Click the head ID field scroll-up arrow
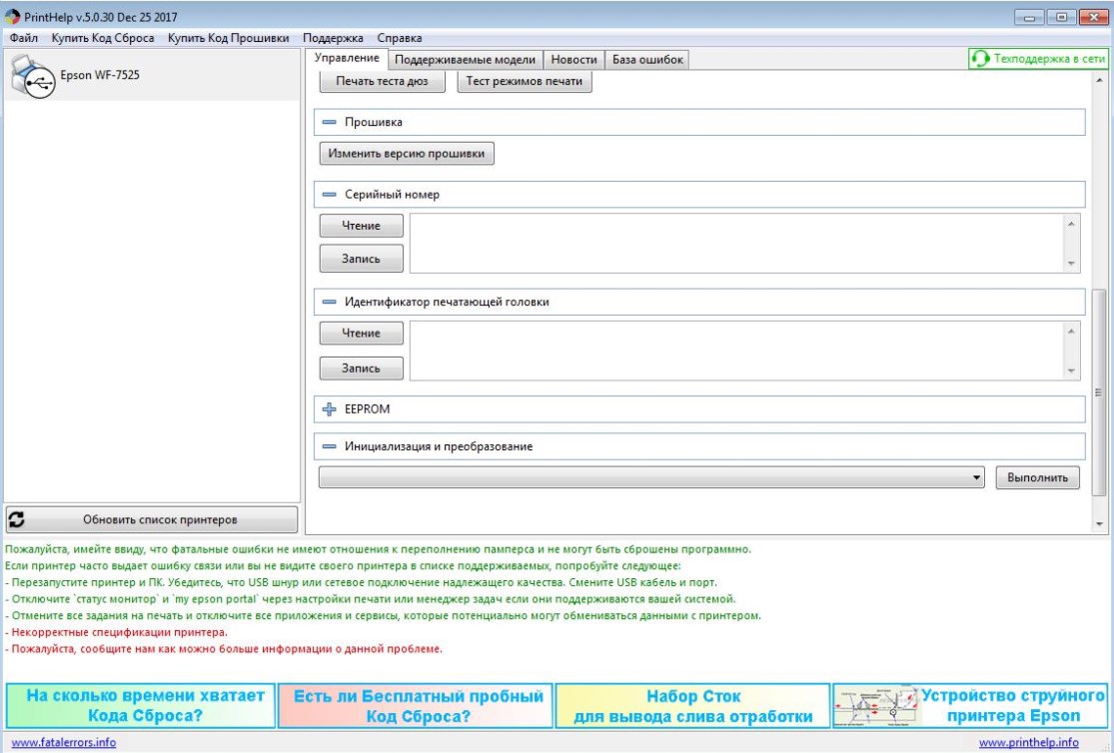Viewport: 1114px width, 753px height. pos(1071,331)
